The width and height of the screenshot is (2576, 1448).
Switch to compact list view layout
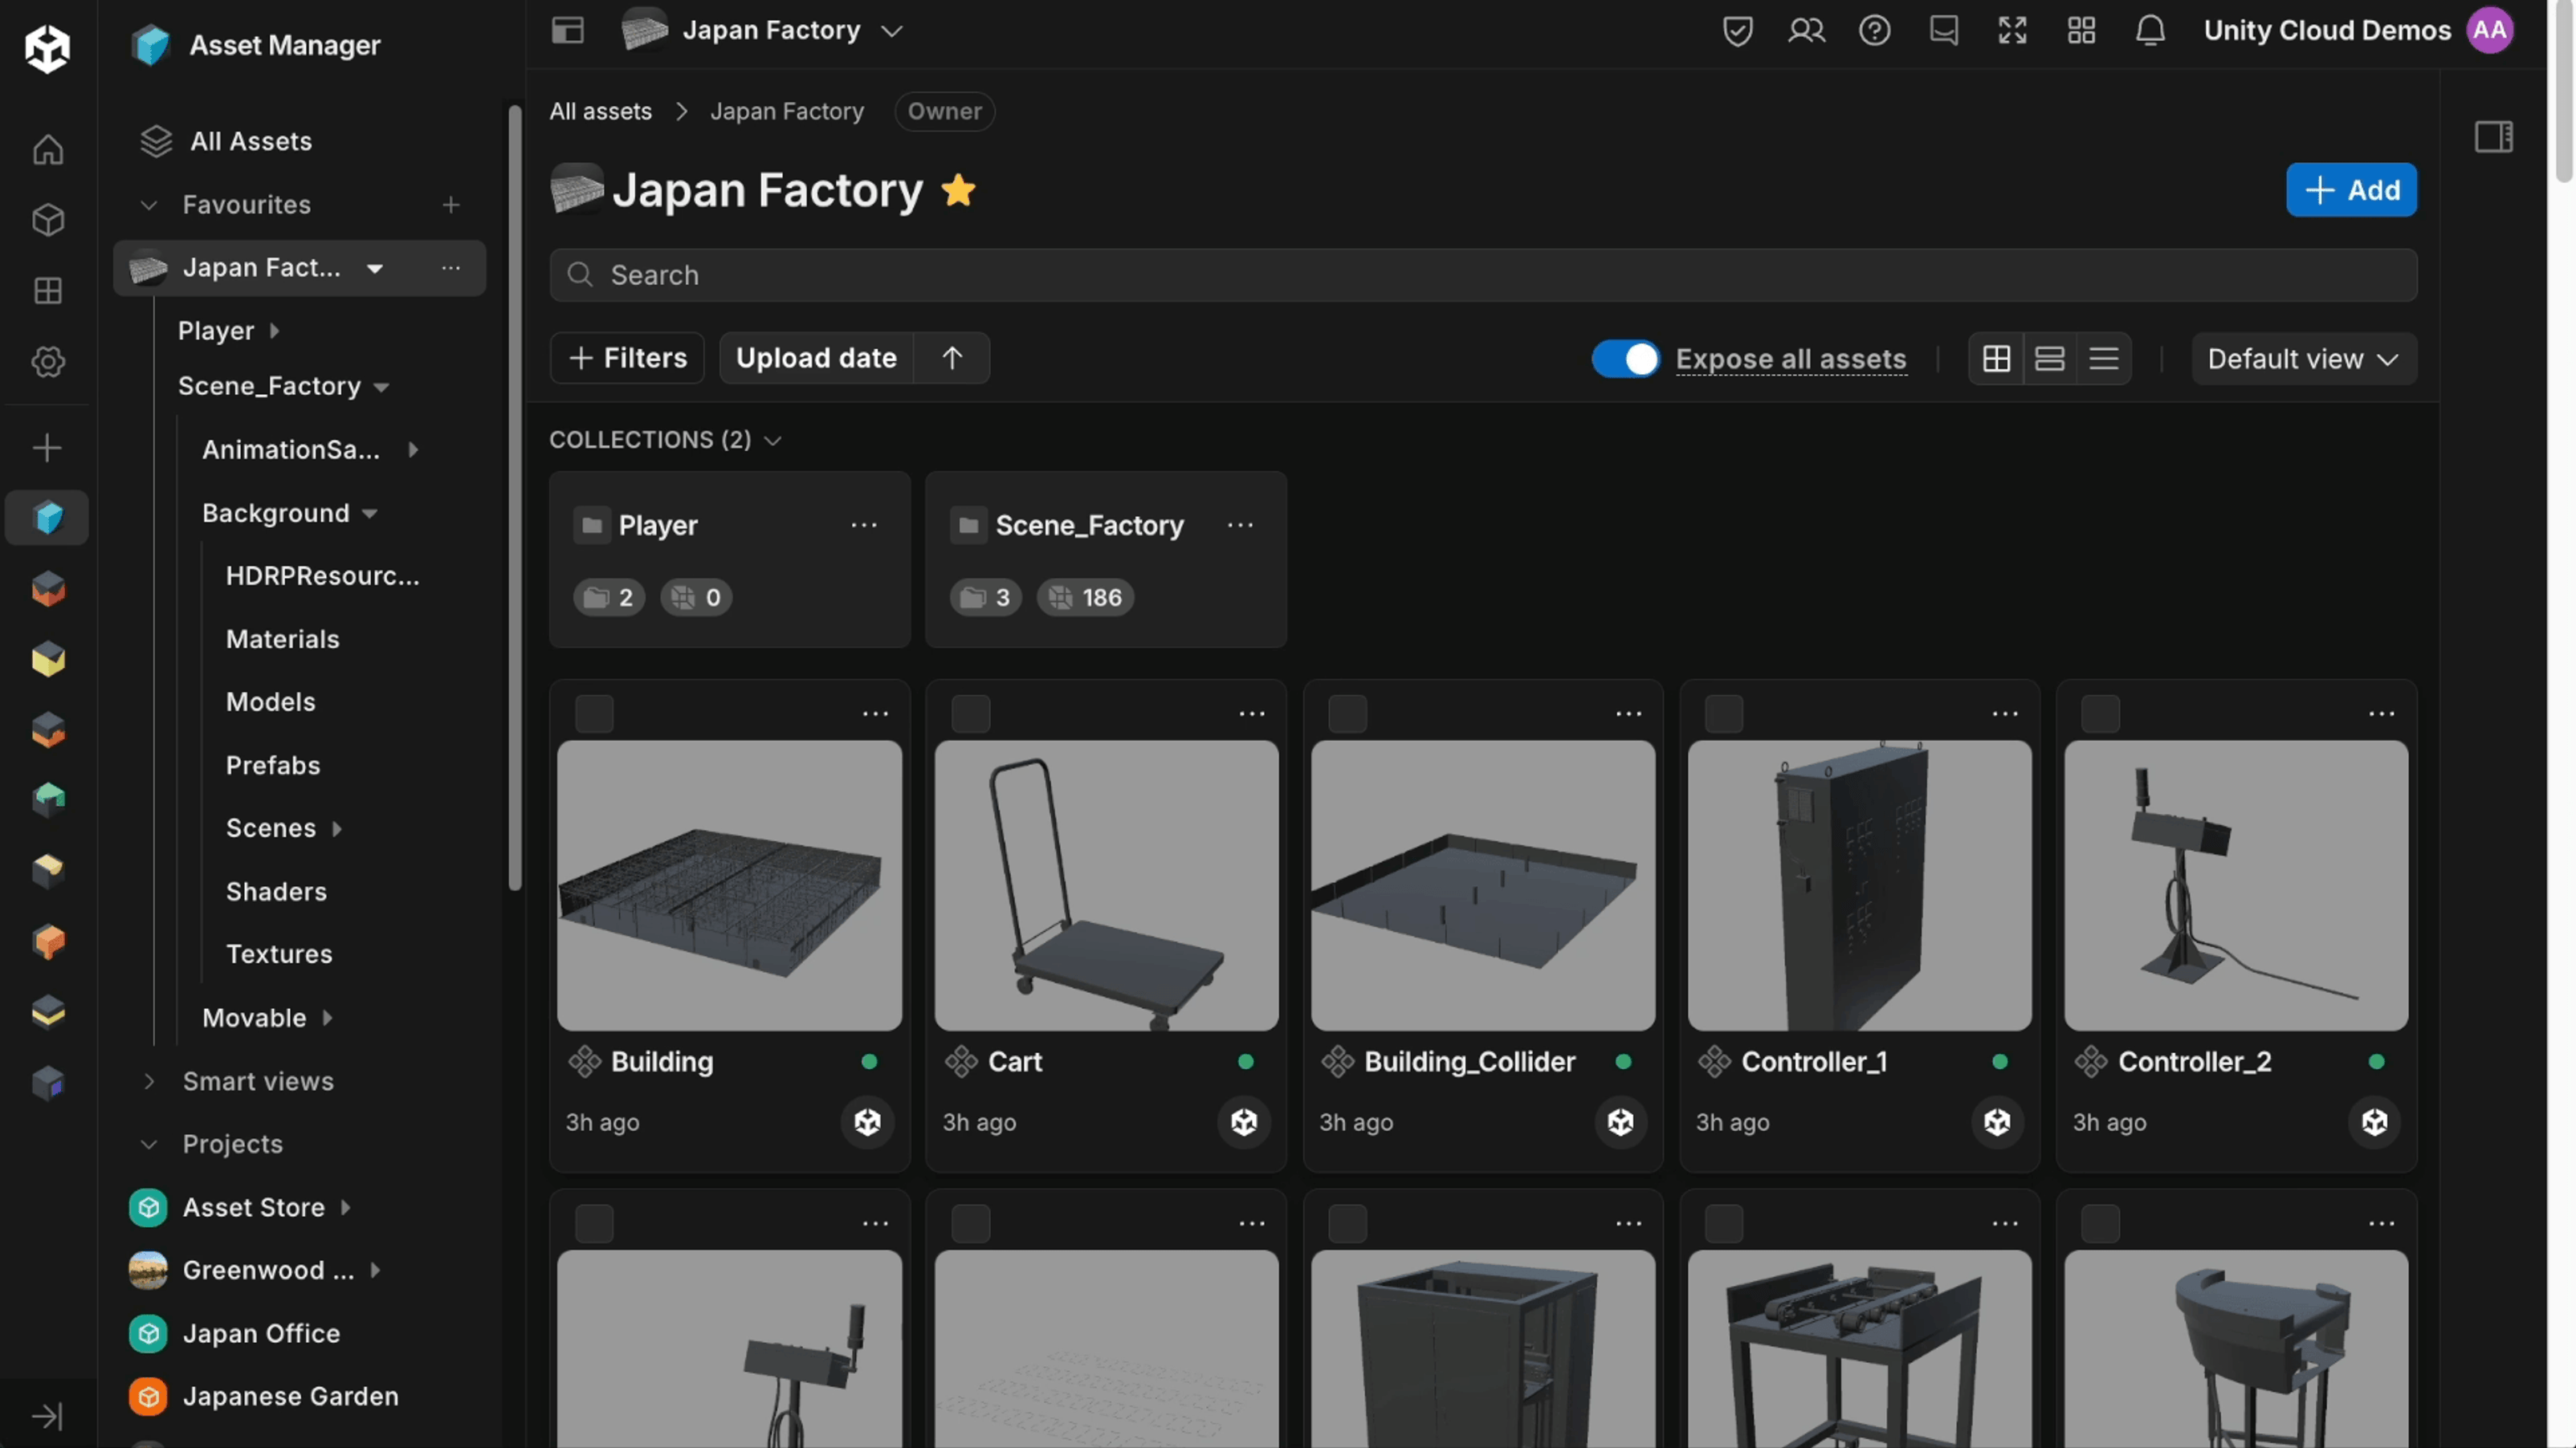[2104, 359]
